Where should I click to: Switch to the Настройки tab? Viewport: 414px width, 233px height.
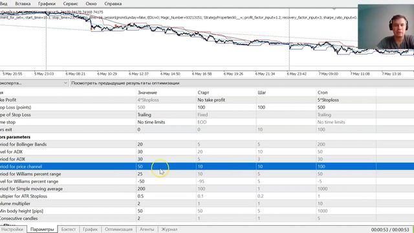click(x=13, y=229)
